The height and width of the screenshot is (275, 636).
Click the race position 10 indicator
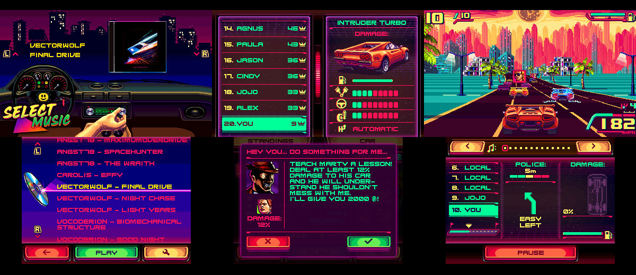(x=434, y=18)
